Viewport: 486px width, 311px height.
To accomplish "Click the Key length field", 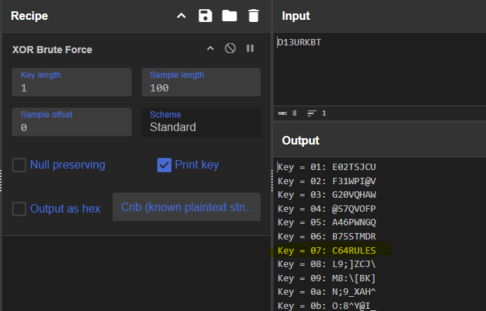I will [72, 83].
